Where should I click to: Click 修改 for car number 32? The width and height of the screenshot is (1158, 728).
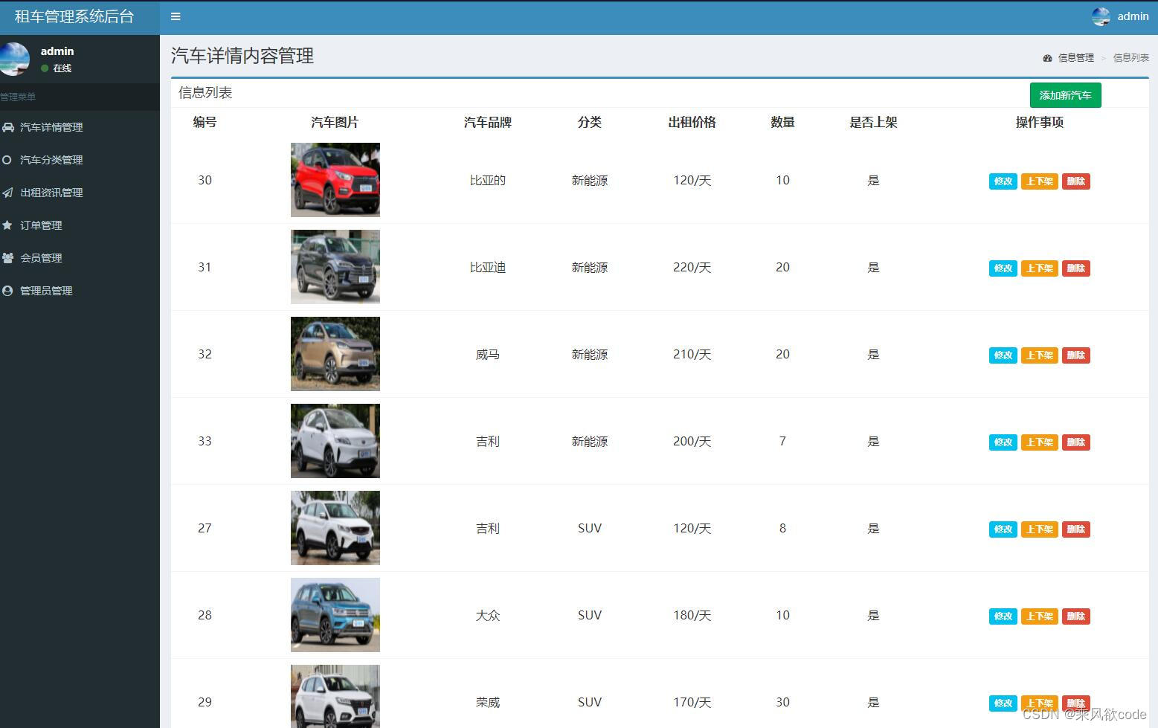tap(1003, 355)
